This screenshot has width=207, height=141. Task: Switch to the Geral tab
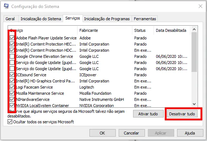coord(10,19)
